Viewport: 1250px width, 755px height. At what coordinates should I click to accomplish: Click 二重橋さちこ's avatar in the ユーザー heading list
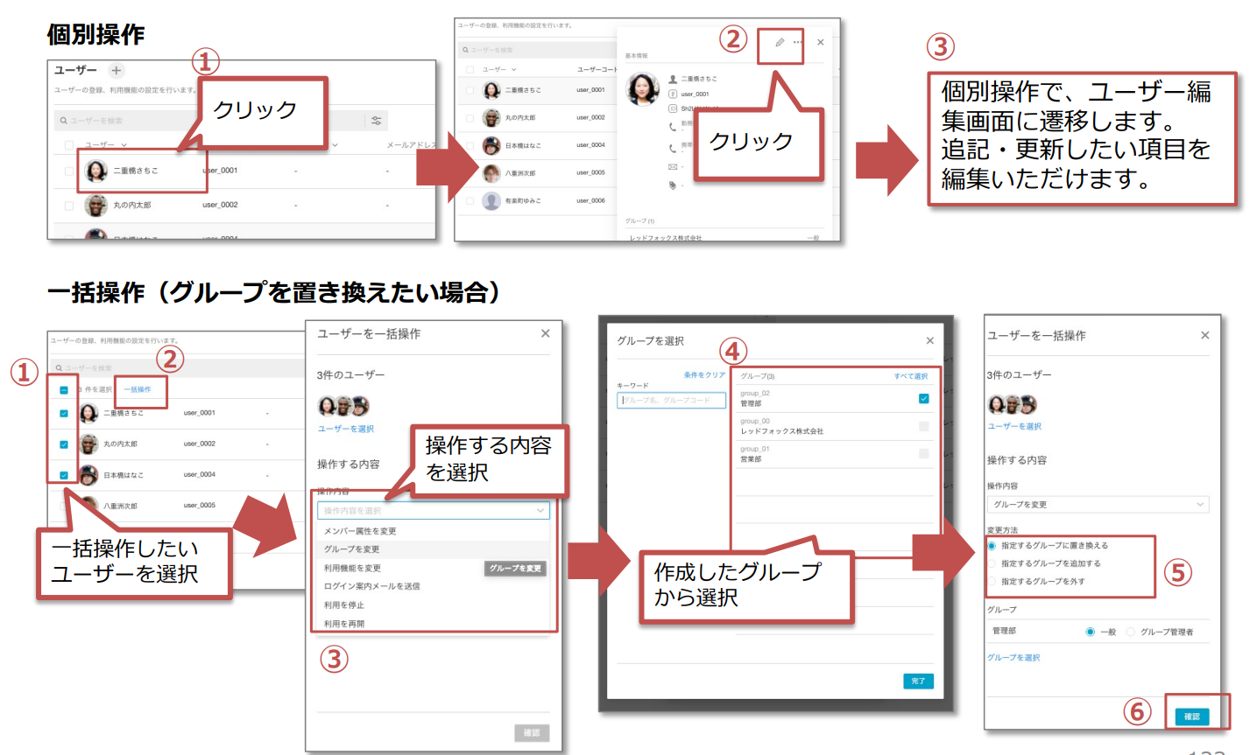pos(95,171)
